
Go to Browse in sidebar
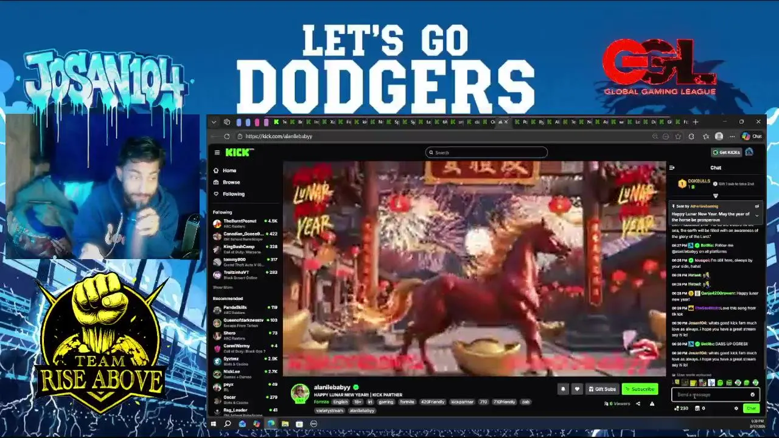[231, 182]
